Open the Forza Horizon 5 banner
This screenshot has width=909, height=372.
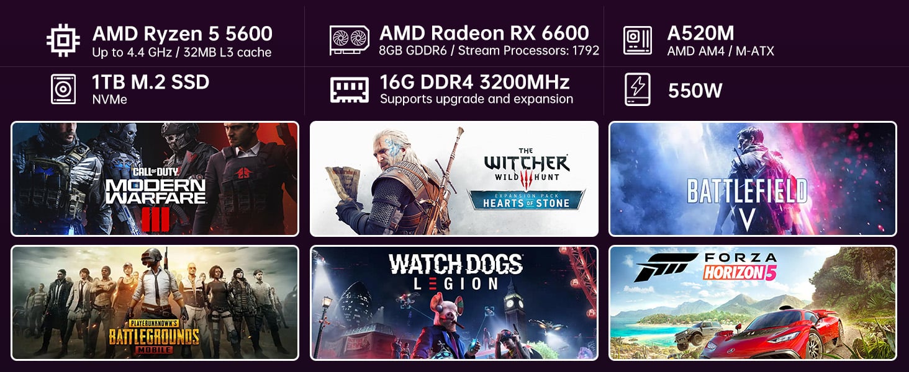[753, 303]
